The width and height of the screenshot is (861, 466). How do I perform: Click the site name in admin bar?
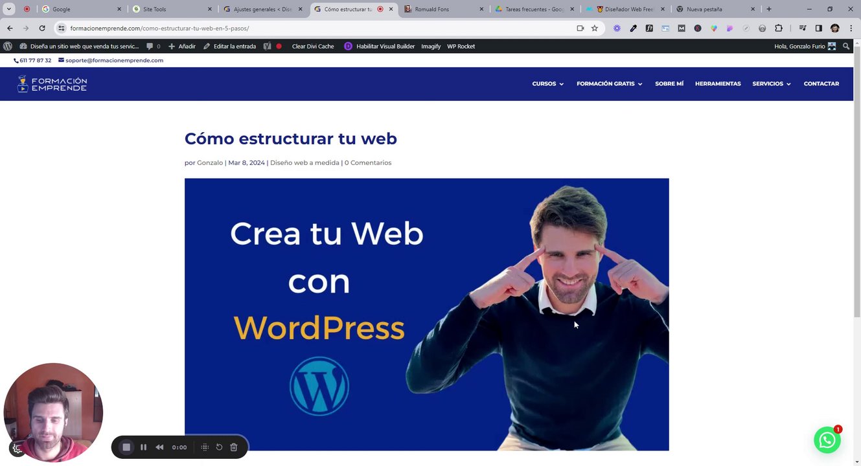(x=79, y=47)
